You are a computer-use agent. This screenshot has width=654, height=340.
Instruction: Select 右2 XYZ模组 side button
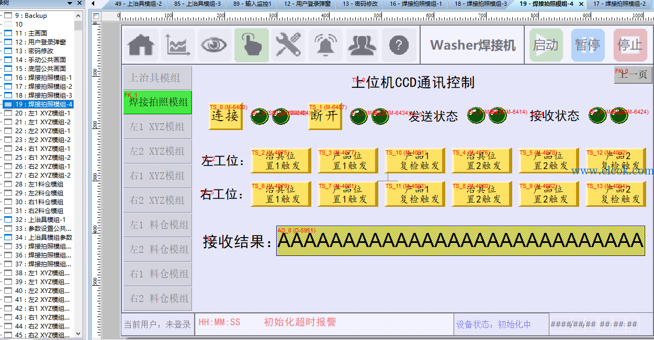157,201
